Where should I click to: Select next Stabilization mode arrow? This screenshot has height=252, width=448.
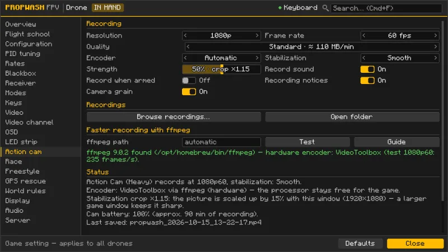[x=436, y=58]
